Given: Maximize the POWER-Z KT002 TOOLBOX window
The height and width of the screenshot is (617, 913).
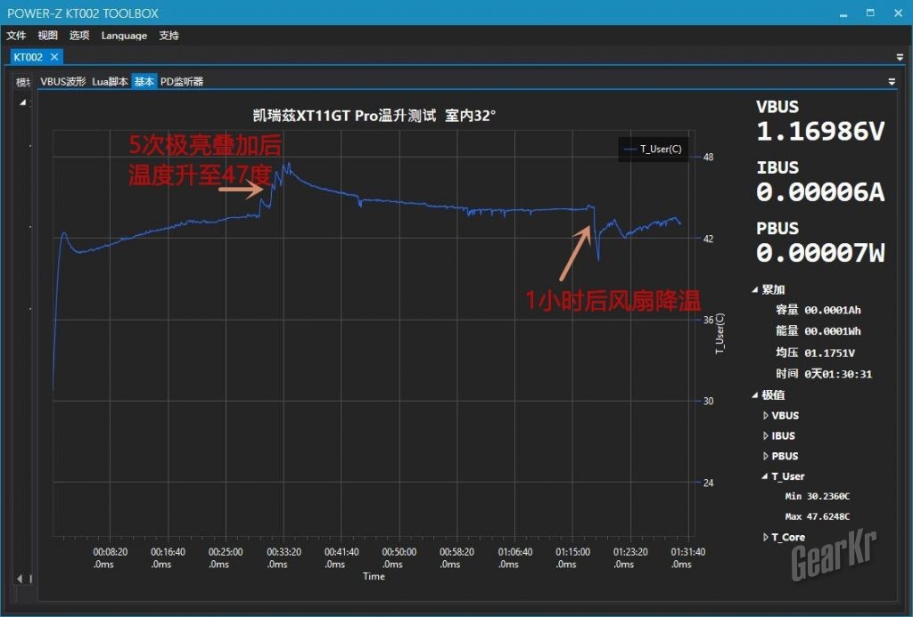Looking at the screenshot, I should tap(870, 12).
